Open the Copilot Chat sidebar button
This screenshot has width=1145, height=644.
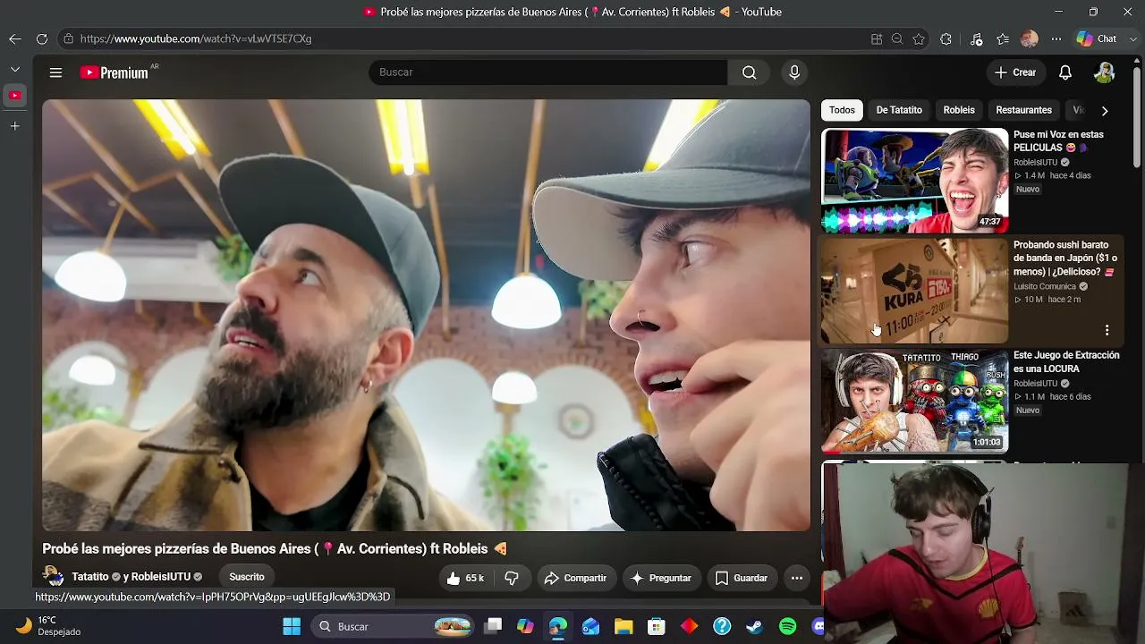1097,38
